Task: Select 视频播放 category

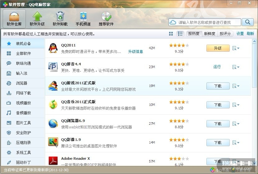Action: pos(23,103)
